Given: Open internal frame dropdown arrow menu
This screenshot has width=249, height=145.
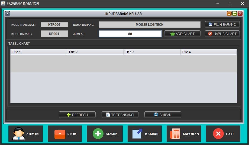Looking at the screenshot, I should (x=7, y=14).
